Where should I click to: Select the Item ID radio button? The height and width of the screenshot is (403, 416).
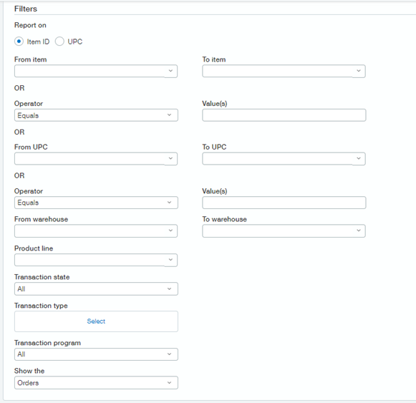point(19,42)
